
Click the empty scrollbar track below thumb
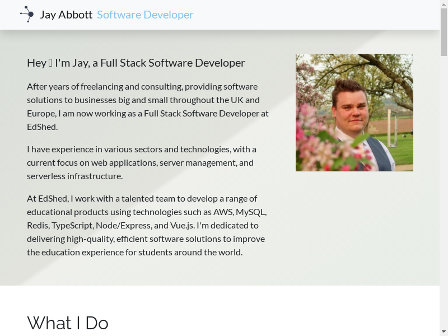point(444,196)
